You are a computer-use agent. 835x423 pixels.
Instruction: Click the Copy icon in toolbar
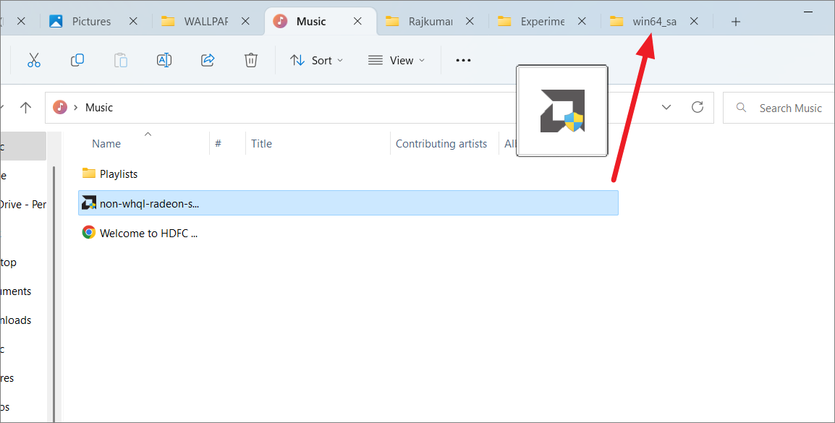[77, 60]
